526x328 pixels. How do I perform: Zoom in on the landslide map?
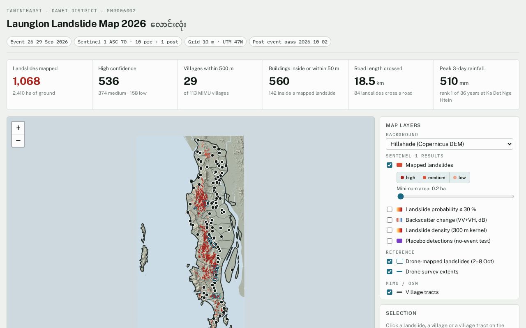[18, 128]
